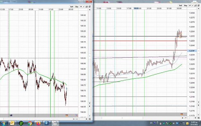Click the down arrow of left chart price scrollbar

[90, 103]
